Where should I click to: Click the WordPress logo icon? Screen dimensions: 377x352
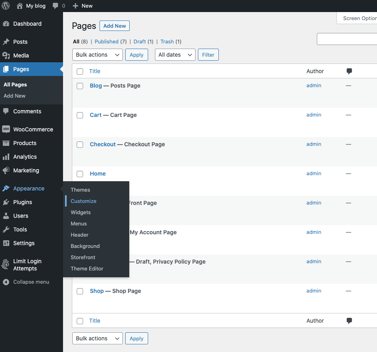click(6, 6)
